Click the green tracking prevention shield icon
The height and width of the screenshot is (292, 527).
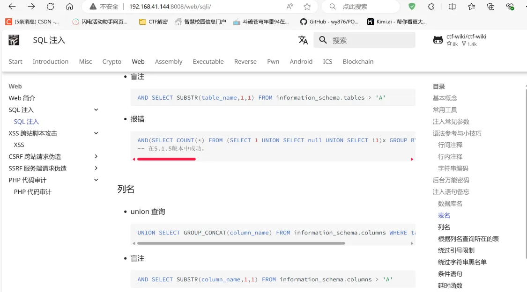coord(412,6)
